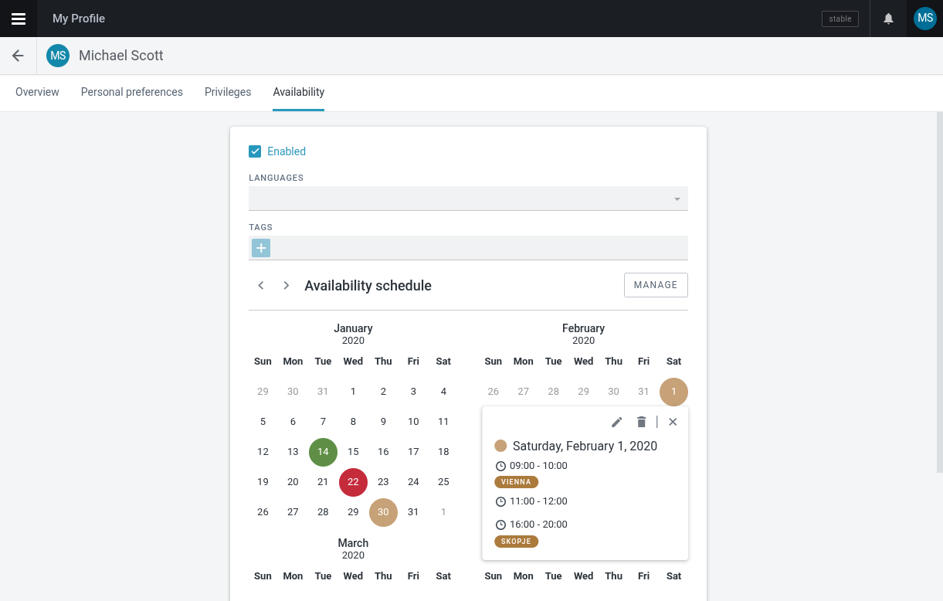Click the February 2020 month title
This screenshot has width=943, height=601.
click(583, 334)
